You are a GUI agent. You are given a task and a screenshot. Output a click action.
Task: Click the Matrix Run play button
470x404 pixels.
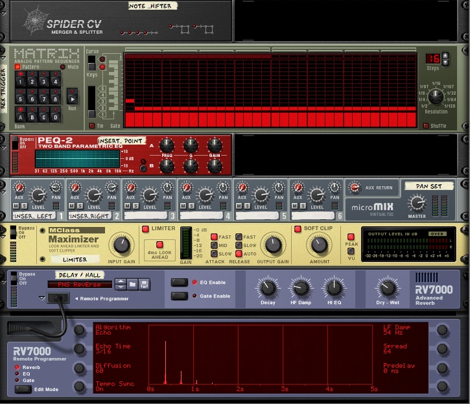72,96
